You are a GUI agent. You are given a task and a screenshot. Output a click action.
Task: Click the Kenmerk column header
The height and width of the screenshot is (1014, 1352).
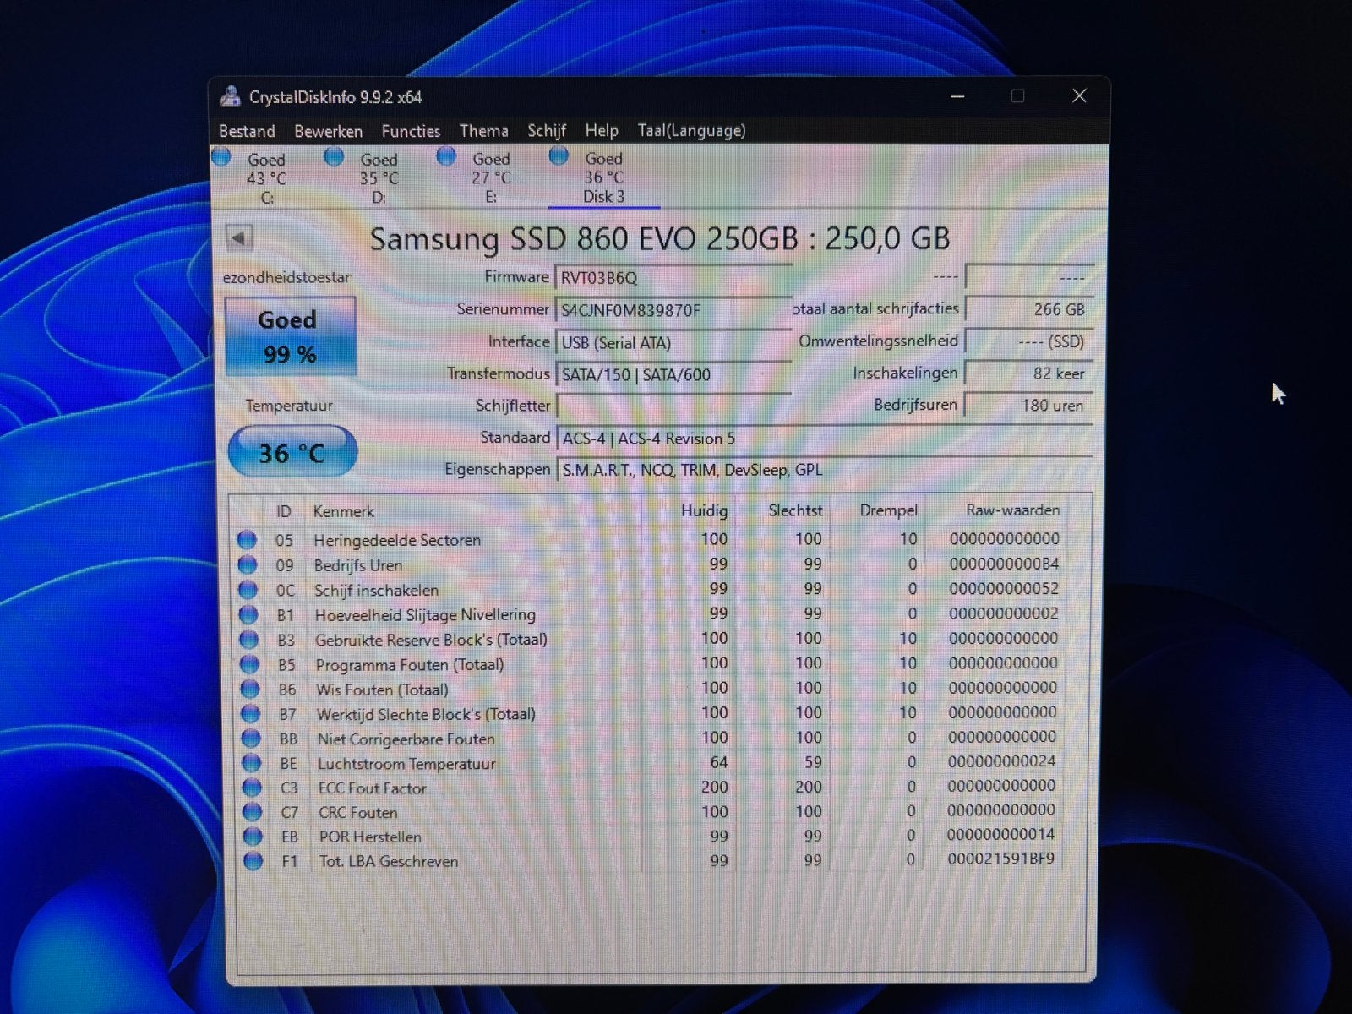tap(343, 511)
